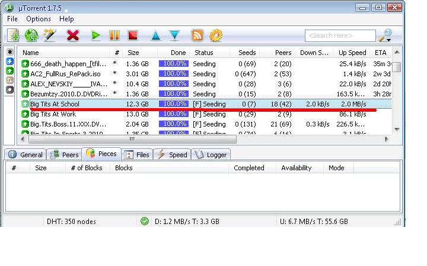Click the Availability column header in Pieces
This screenshot has height=266, width=427.
tap(297, 168)
